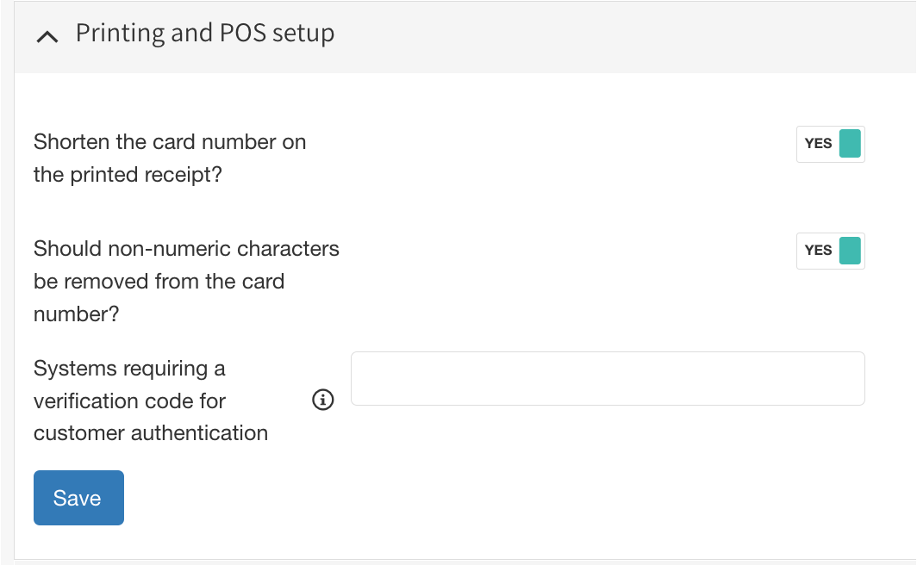Click the "Printing and POS setup" header title
The height and width of the screenshot is (565, 917).
tap(205, 34)
